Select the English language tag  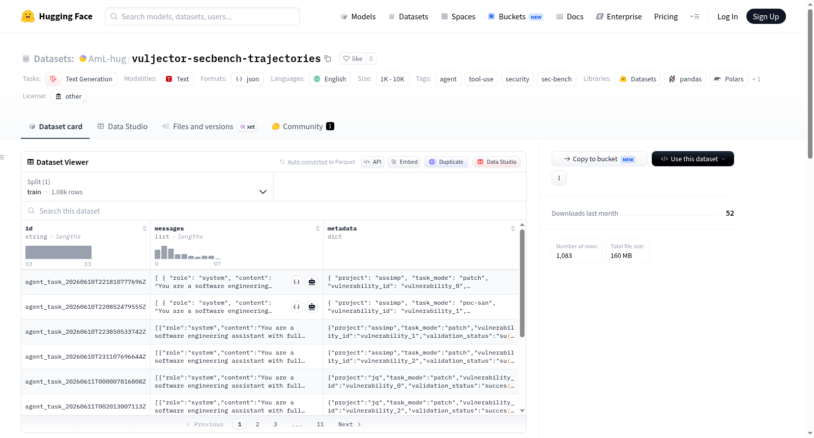(330, 79)
